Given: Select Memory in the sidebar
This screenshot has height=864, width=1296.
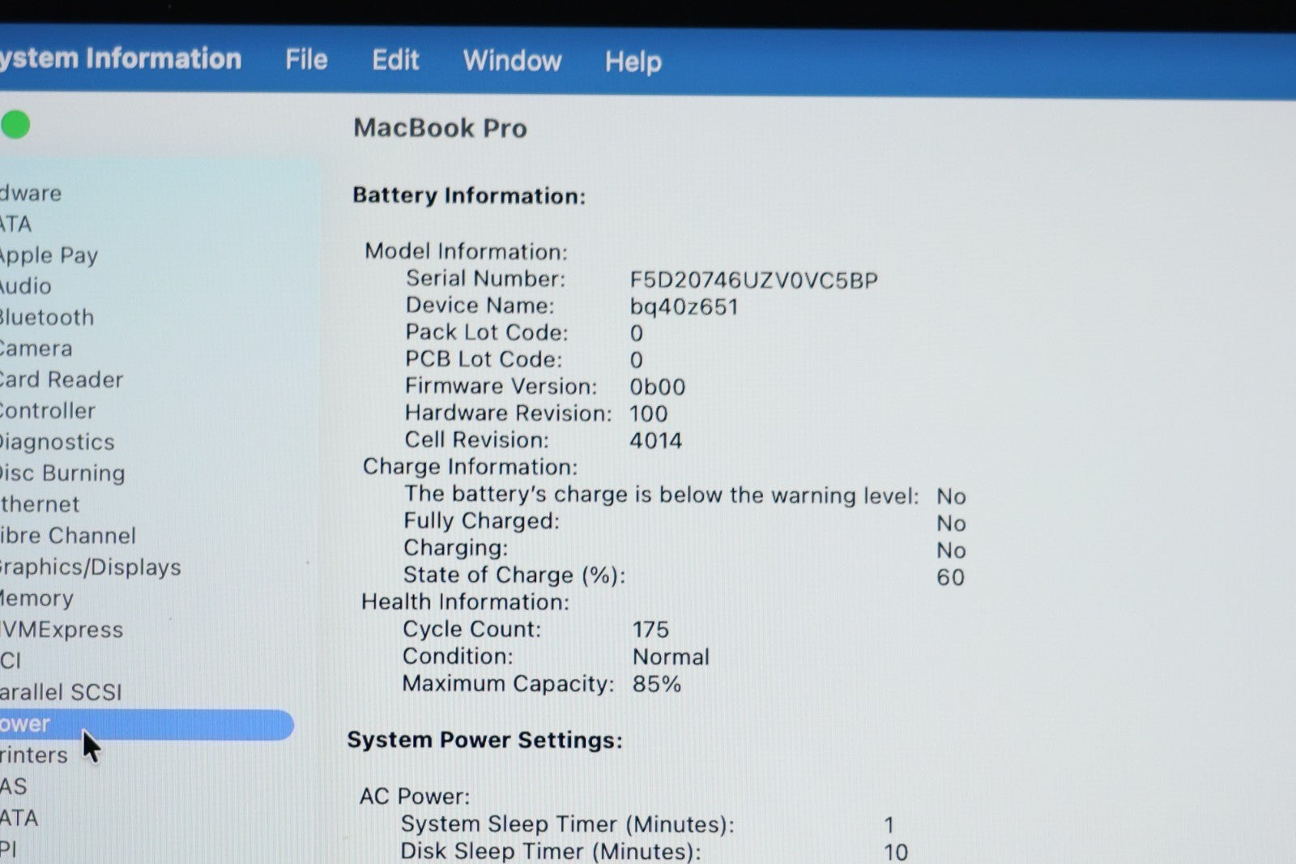Looking at the screenshot, I should 36,599.
